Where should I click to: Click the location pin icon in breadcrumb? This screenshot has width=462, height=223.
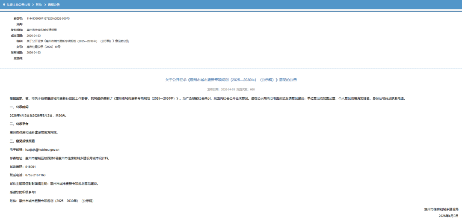click(x=4, y=5)
